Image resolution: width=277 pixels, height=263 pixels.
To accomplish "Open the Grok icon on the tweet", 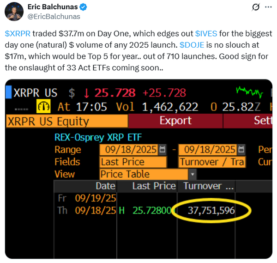I will pyautogui.click(x=254, y=7).
